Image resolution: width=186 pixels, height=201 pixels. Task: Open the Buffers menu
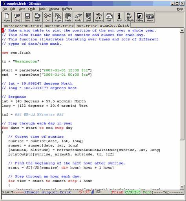67,9
